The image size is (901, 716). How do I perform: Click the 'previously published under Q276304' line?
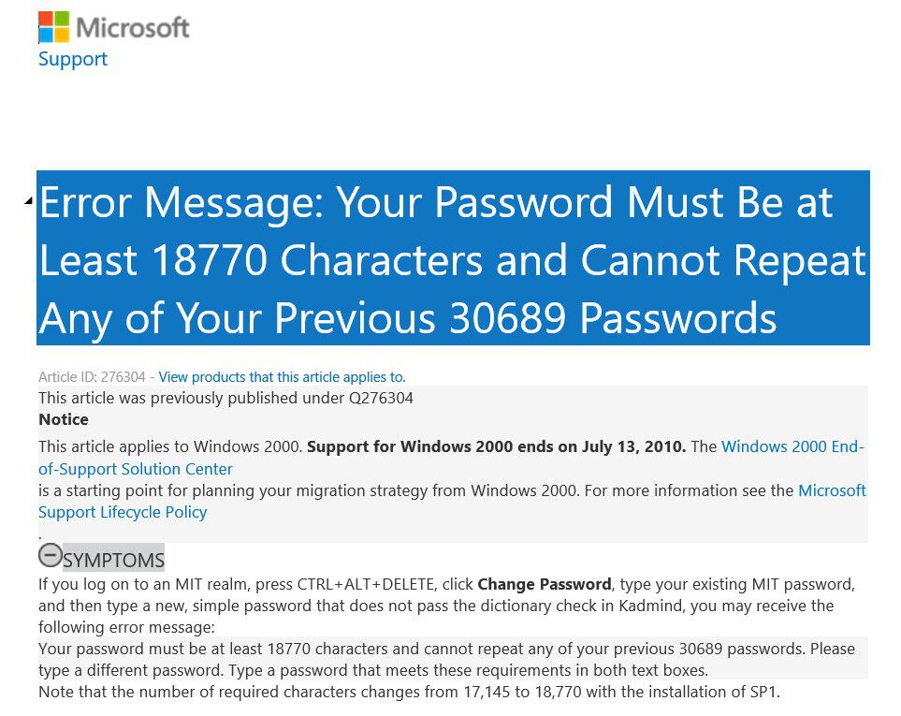tap(225, 398)
